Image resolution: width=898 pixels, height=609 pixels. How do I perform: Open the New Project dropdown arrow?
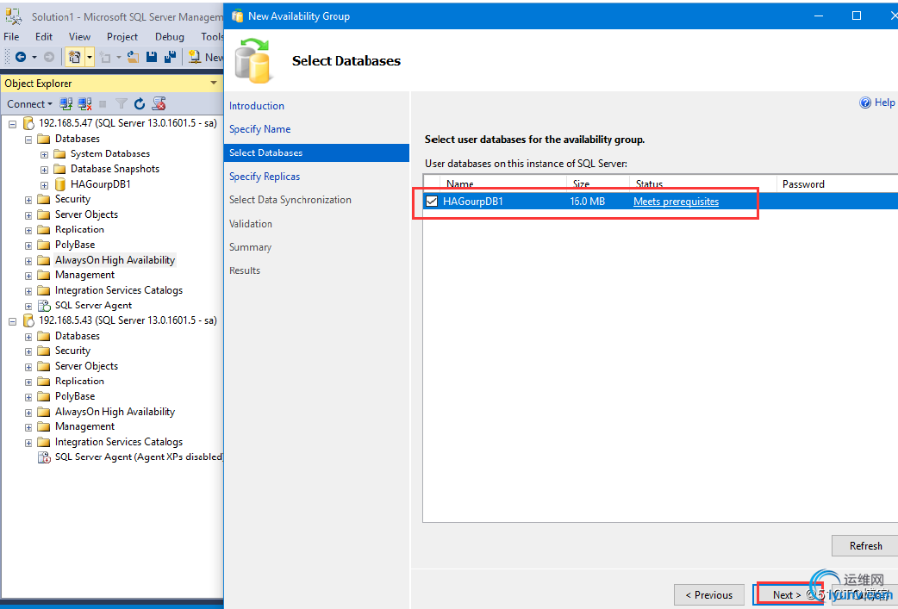90,57
